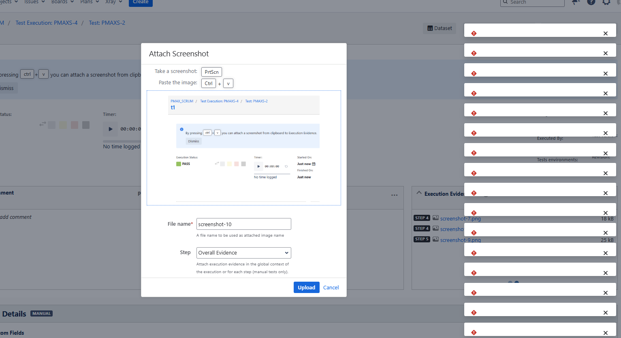Image resolution: width=621 pixels, height=338 pixels.
Task: Click the STEP 5 badge icon
Action: (422, 239)
